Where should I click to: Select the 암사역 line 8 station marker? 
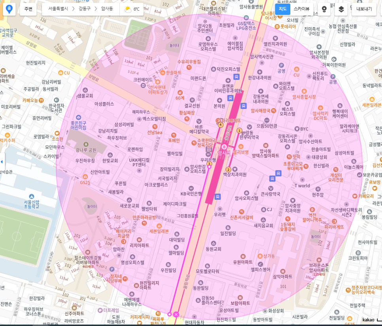[224, 147]
